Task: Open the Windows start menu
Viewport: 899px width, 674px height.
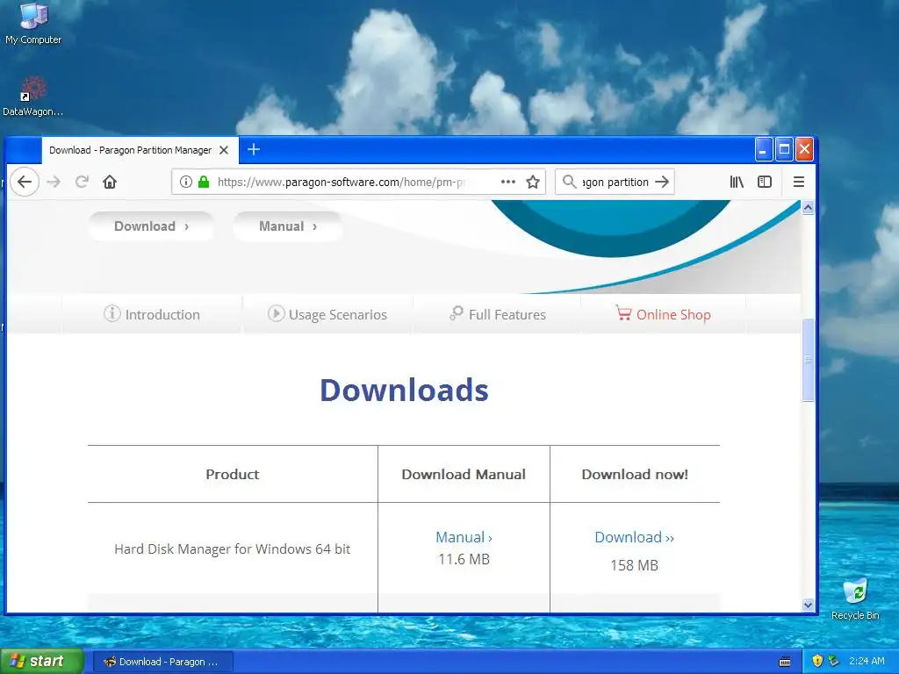Action: click(41, 662)
